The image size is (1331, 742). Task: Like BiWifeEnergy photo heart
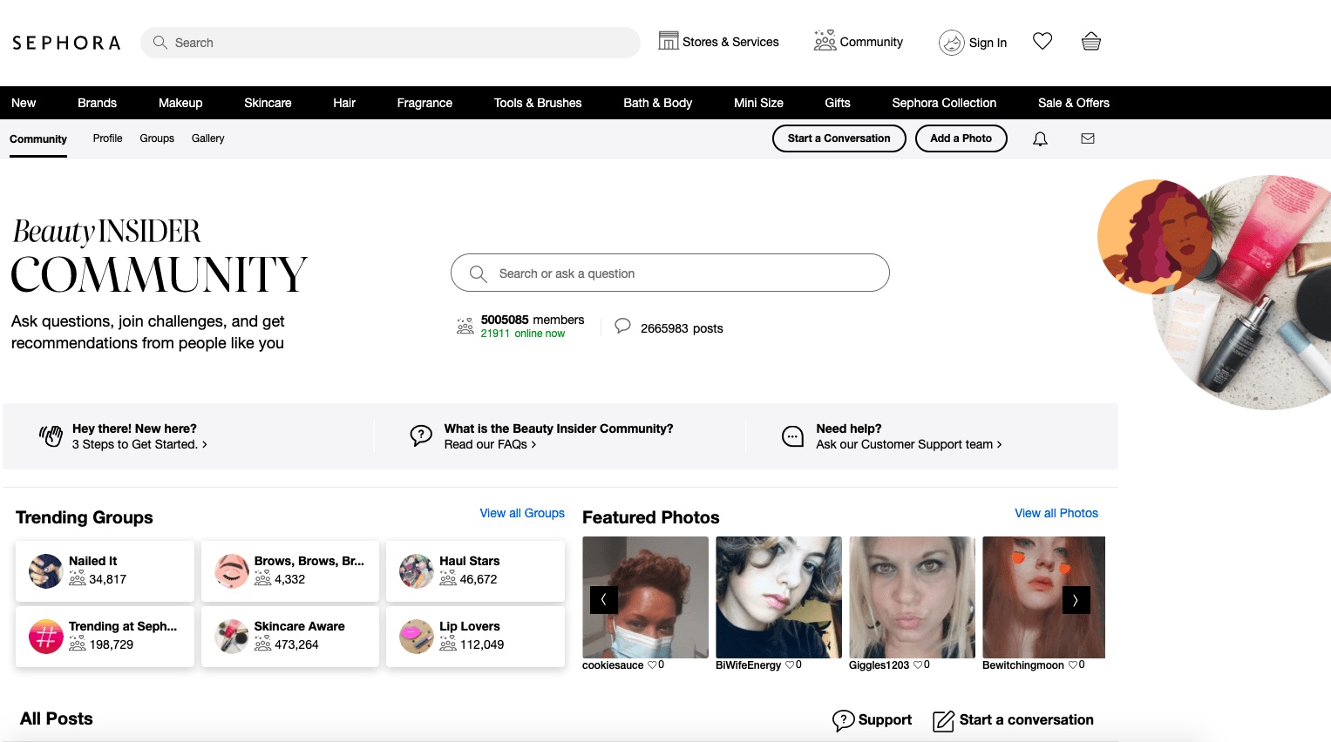[790, 664]
